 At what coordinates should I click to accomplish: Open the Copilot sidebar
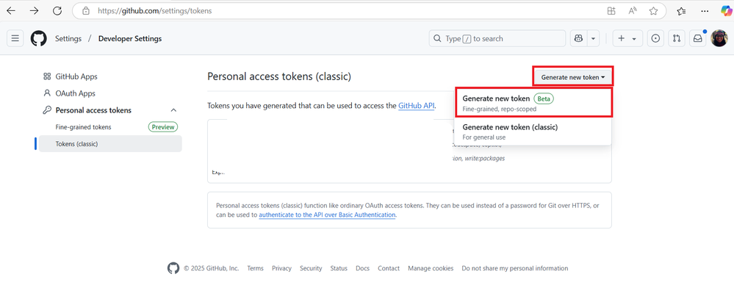pos(726,11)
